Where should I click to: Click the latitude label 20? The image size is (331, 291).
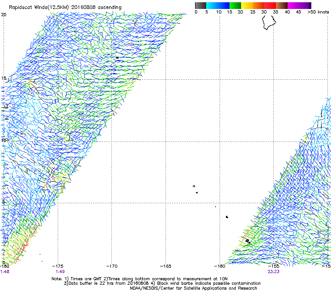[4, 15]
